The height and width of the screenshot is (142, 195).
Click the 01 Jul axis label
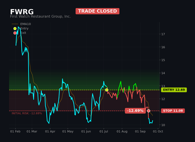point(104,131)
